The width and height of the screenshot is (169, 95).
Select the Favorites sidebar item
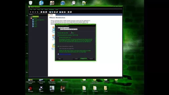tap(35, 18)
